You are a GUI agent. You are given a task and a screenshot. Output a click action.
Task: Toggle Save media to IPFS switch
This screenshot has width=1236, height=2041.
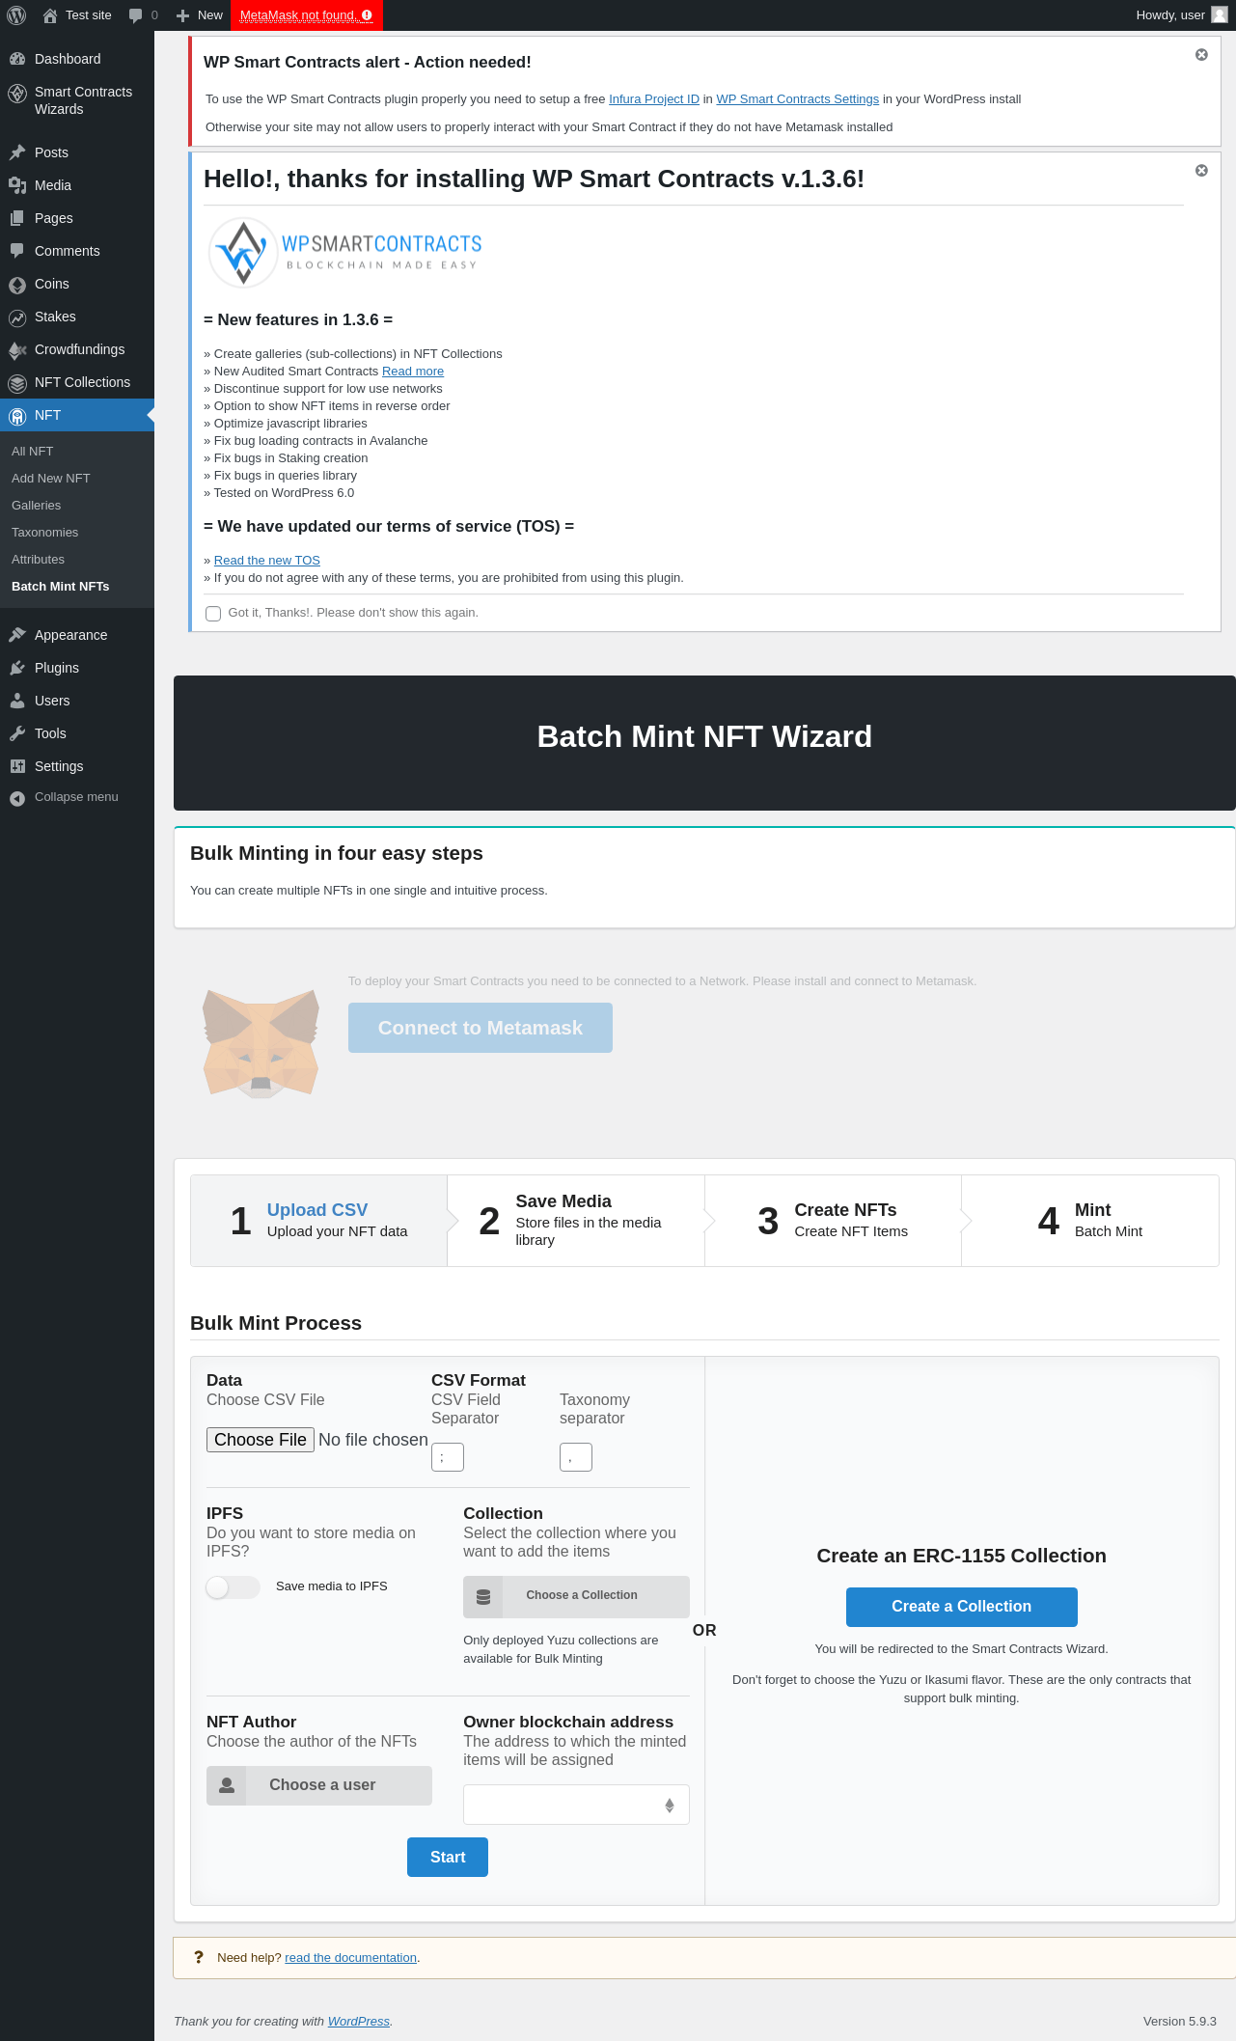(233, 1587)
